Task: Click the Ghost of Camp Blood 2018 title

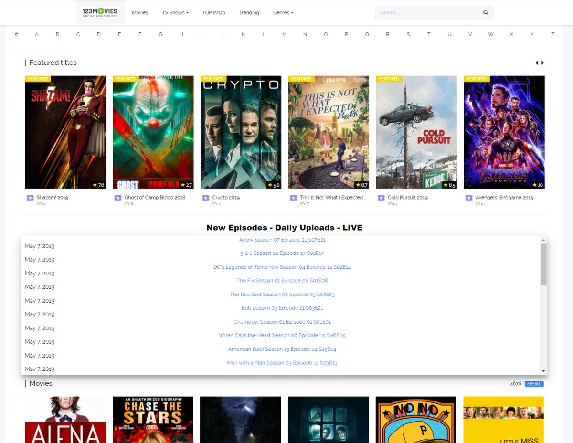Action: (x=155, y=198)
